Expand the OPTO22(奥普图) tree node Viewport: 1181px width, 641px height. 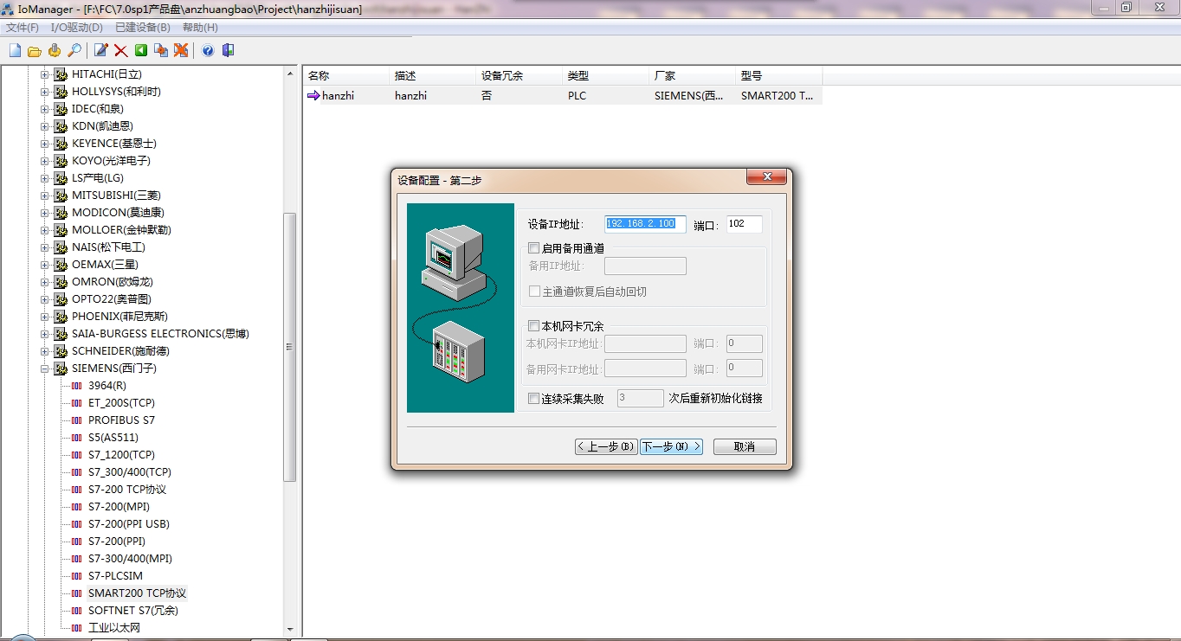point(45,299)
